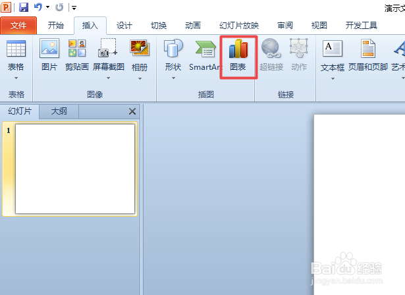Insert a chart with 图表
Screen dimensions: 405x295
tap(238, 56)
